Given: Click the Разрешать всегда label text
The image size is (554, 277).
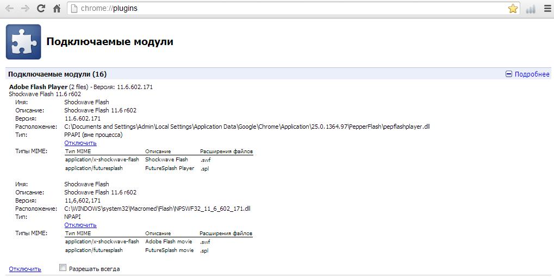Looking at the screenshot, I should (95, 269).
